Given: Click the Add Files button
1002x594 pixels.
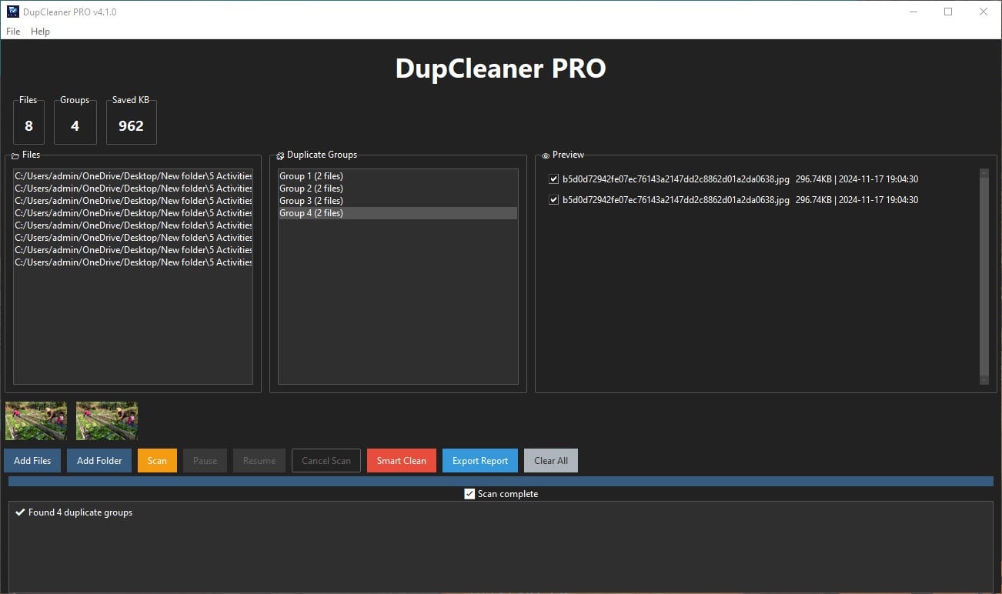Looking at the screenshot, I should coord(32,460).
